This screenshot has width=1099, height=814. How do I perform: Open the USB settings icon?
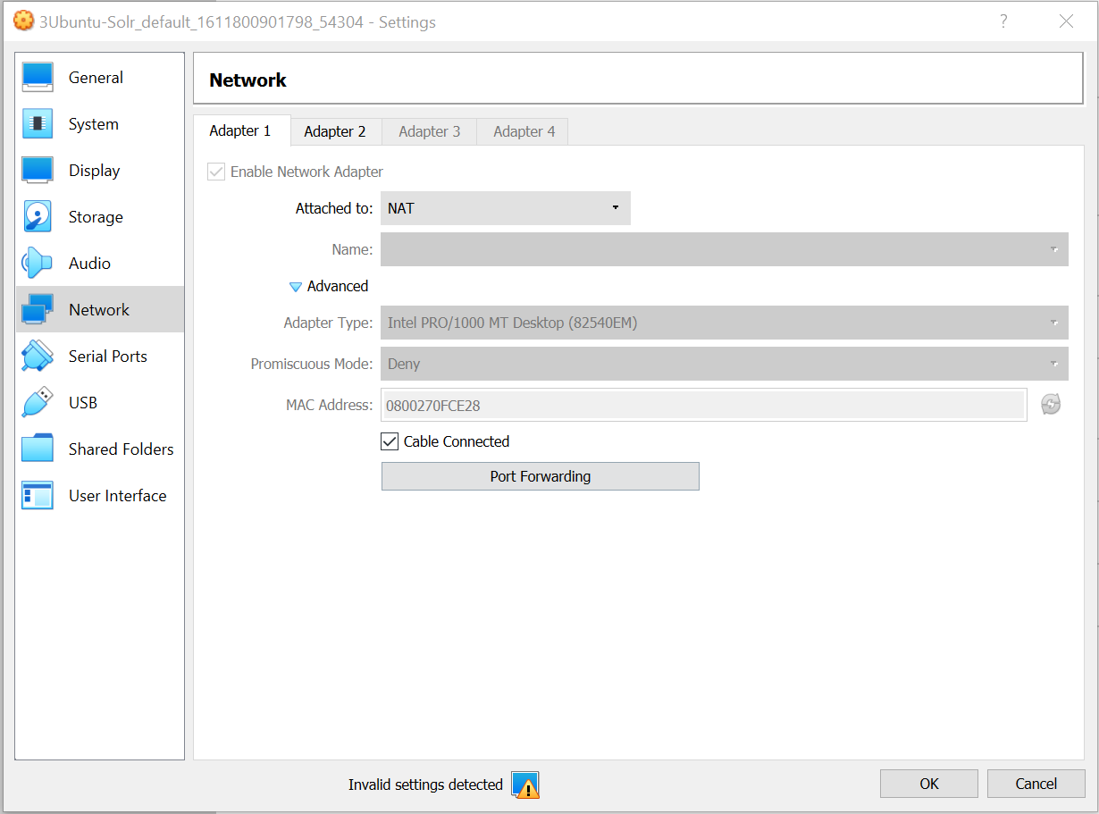tap(37, 402)
